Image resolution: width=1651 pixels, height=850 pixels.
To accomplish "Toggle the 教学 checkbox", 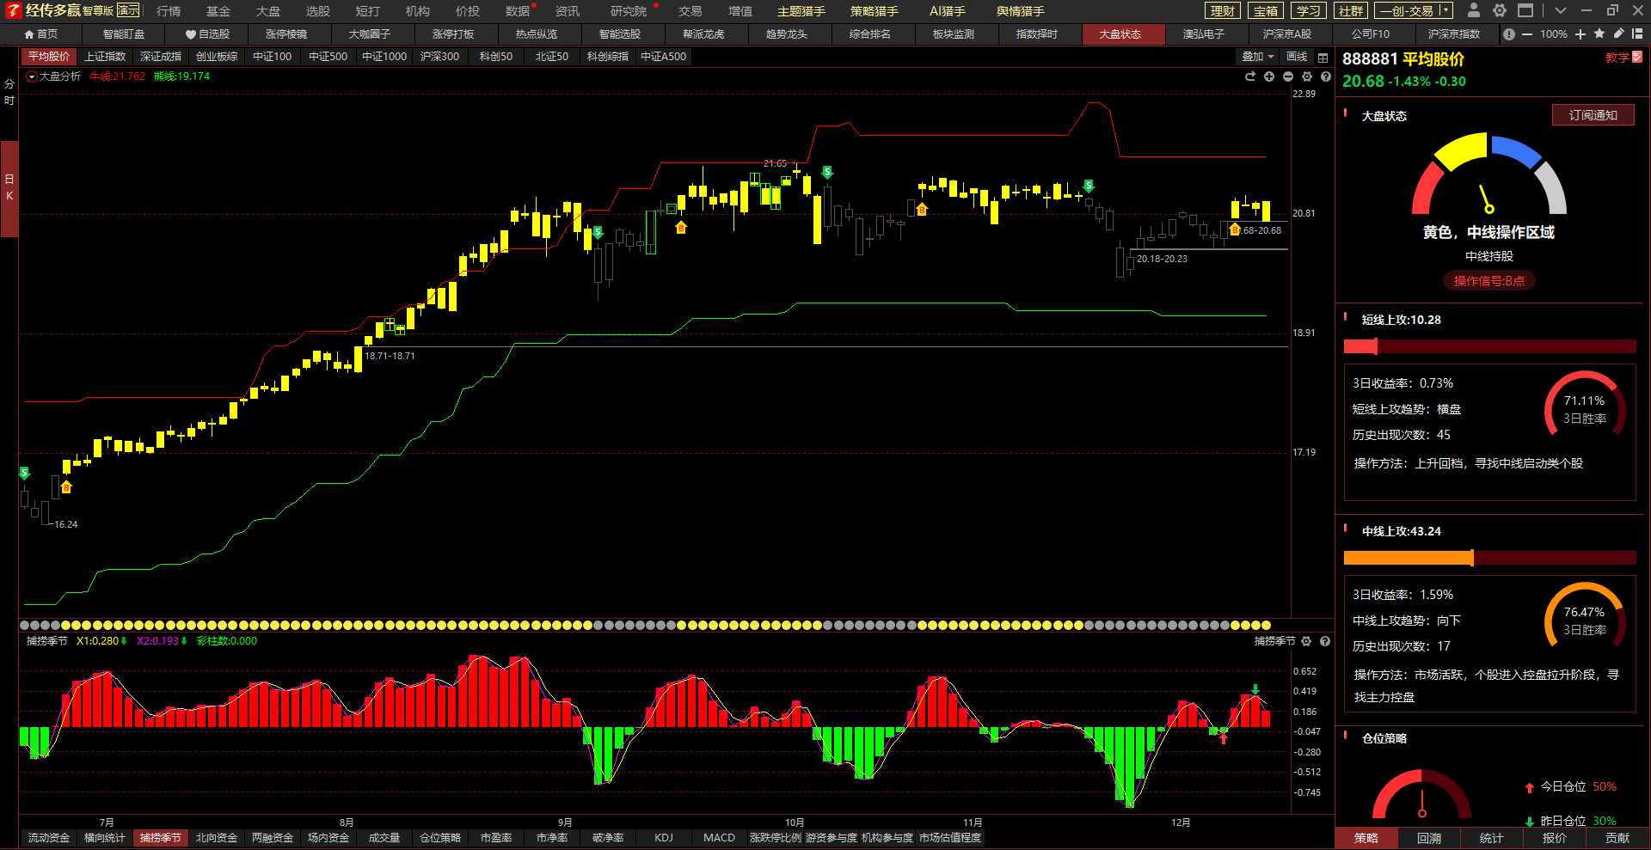I will [1637, 58].
